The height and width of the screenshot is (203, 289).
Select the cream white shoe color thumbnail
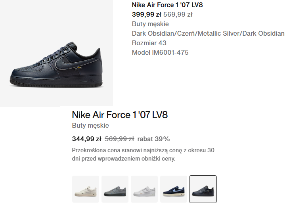coord(86,189)
